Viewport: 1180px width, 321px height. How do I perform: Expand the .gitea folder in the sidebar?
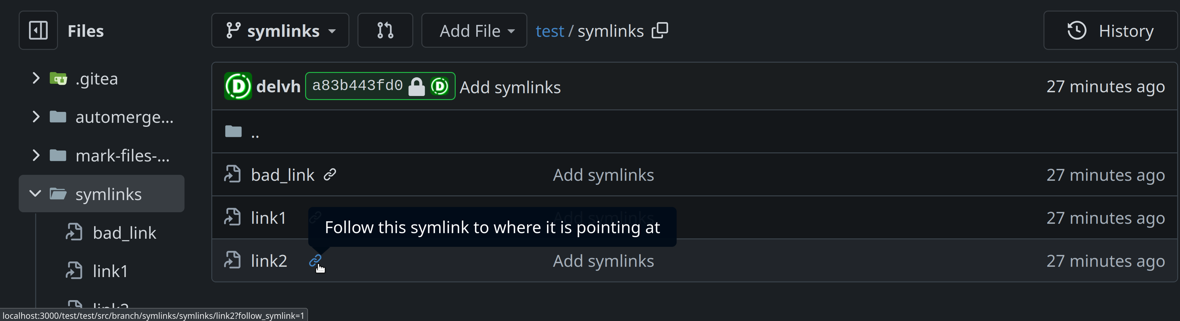pos(36,78)
